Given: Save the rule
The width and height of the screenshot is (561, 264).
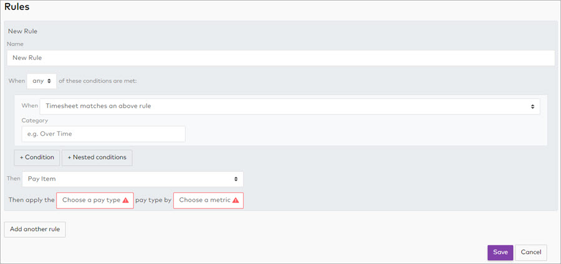Looking at the screenshot, I should [x=500, y=252].
